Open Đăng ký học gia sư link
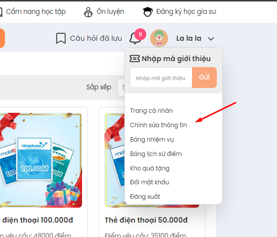 coord(186,12)
